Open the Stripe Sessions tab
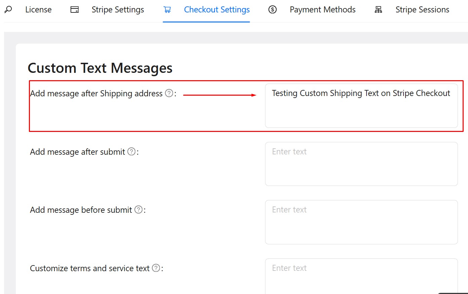The height and width of the screenshot is (294, 468). [422, 10]
